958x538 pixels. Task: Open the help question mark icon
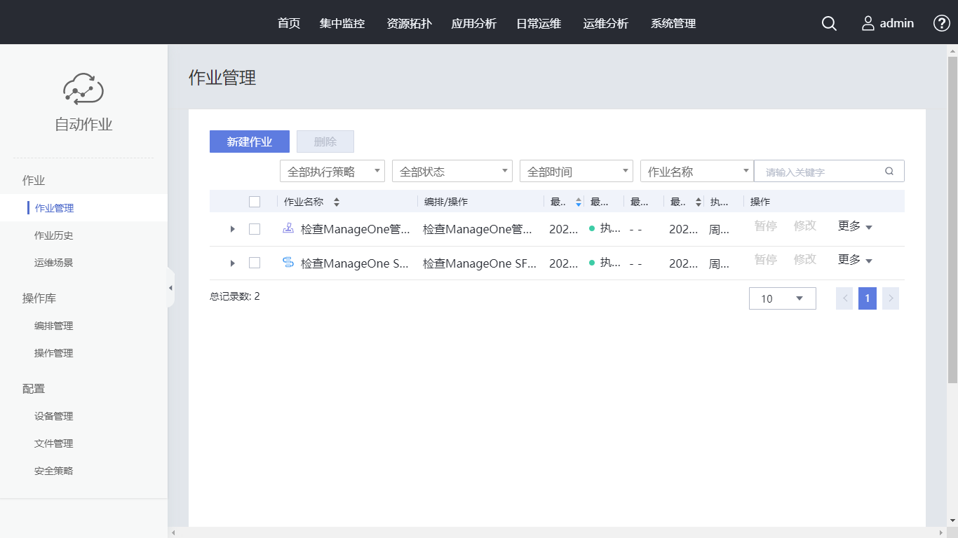point(941,23)
